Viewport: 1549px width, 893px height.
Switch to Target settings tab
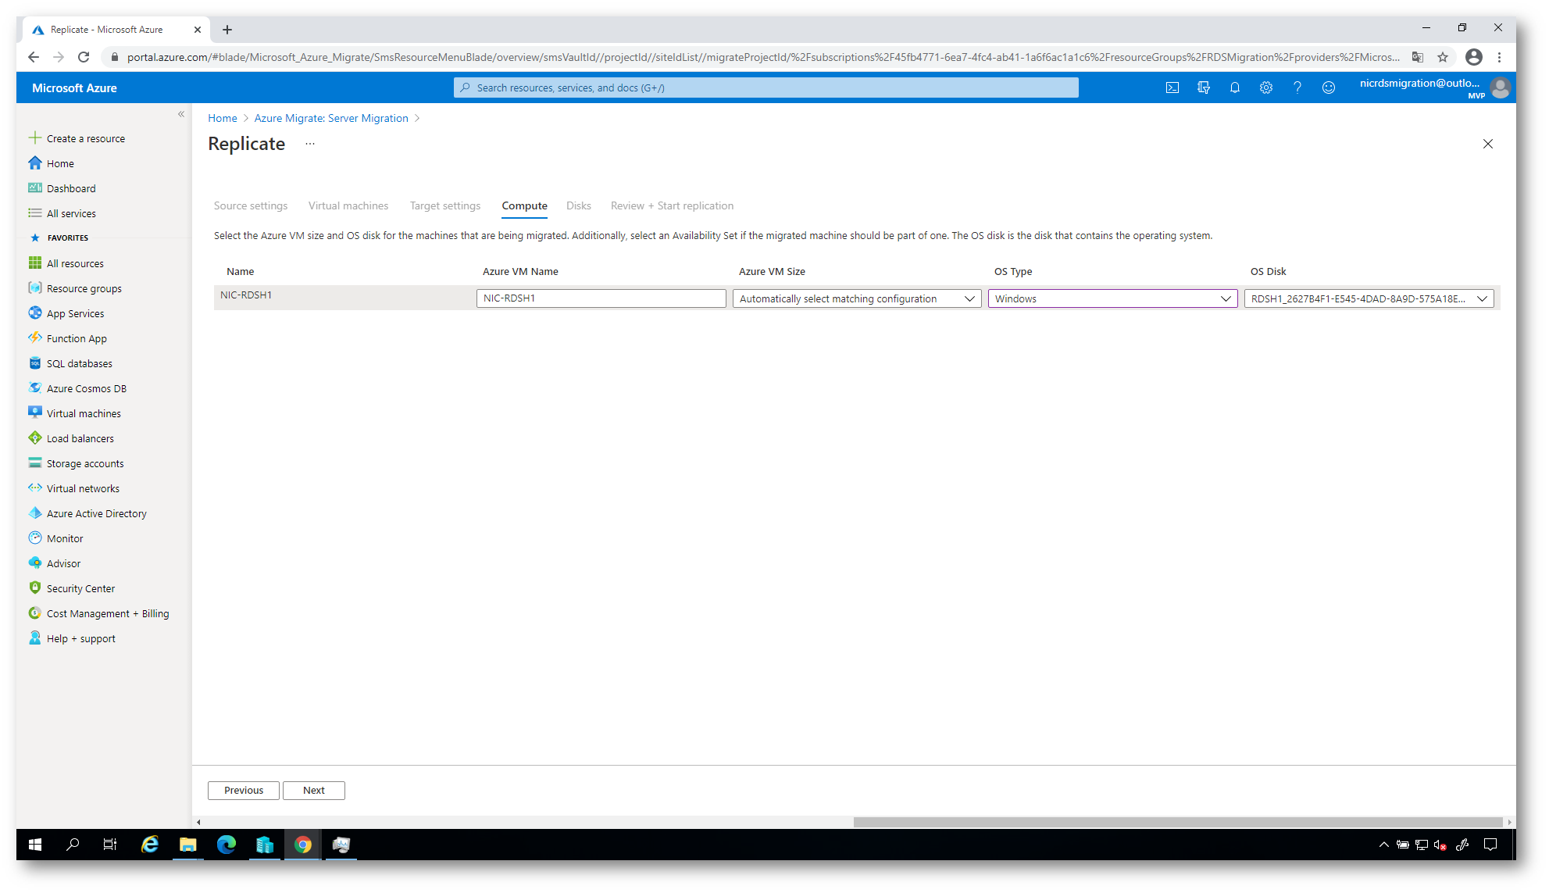[x=445, y=205]
